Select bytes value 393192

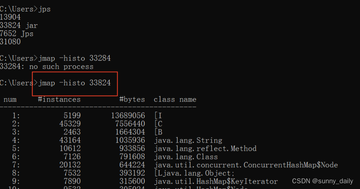(x=132, y=173)
